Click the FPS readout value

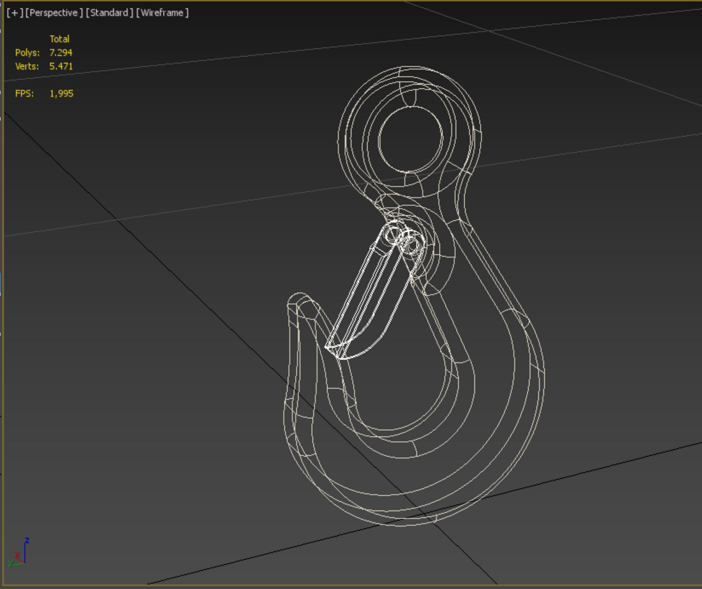(x=62, y=94)
